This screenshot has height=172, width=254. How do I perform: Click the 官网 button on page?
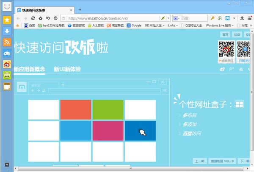225,35
